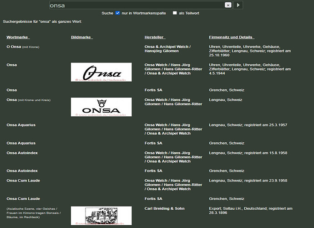Toggle 'nur in Wortmarkenspalte' checkbox
Viewport: 314px width, 228px height.
point(118,13)
